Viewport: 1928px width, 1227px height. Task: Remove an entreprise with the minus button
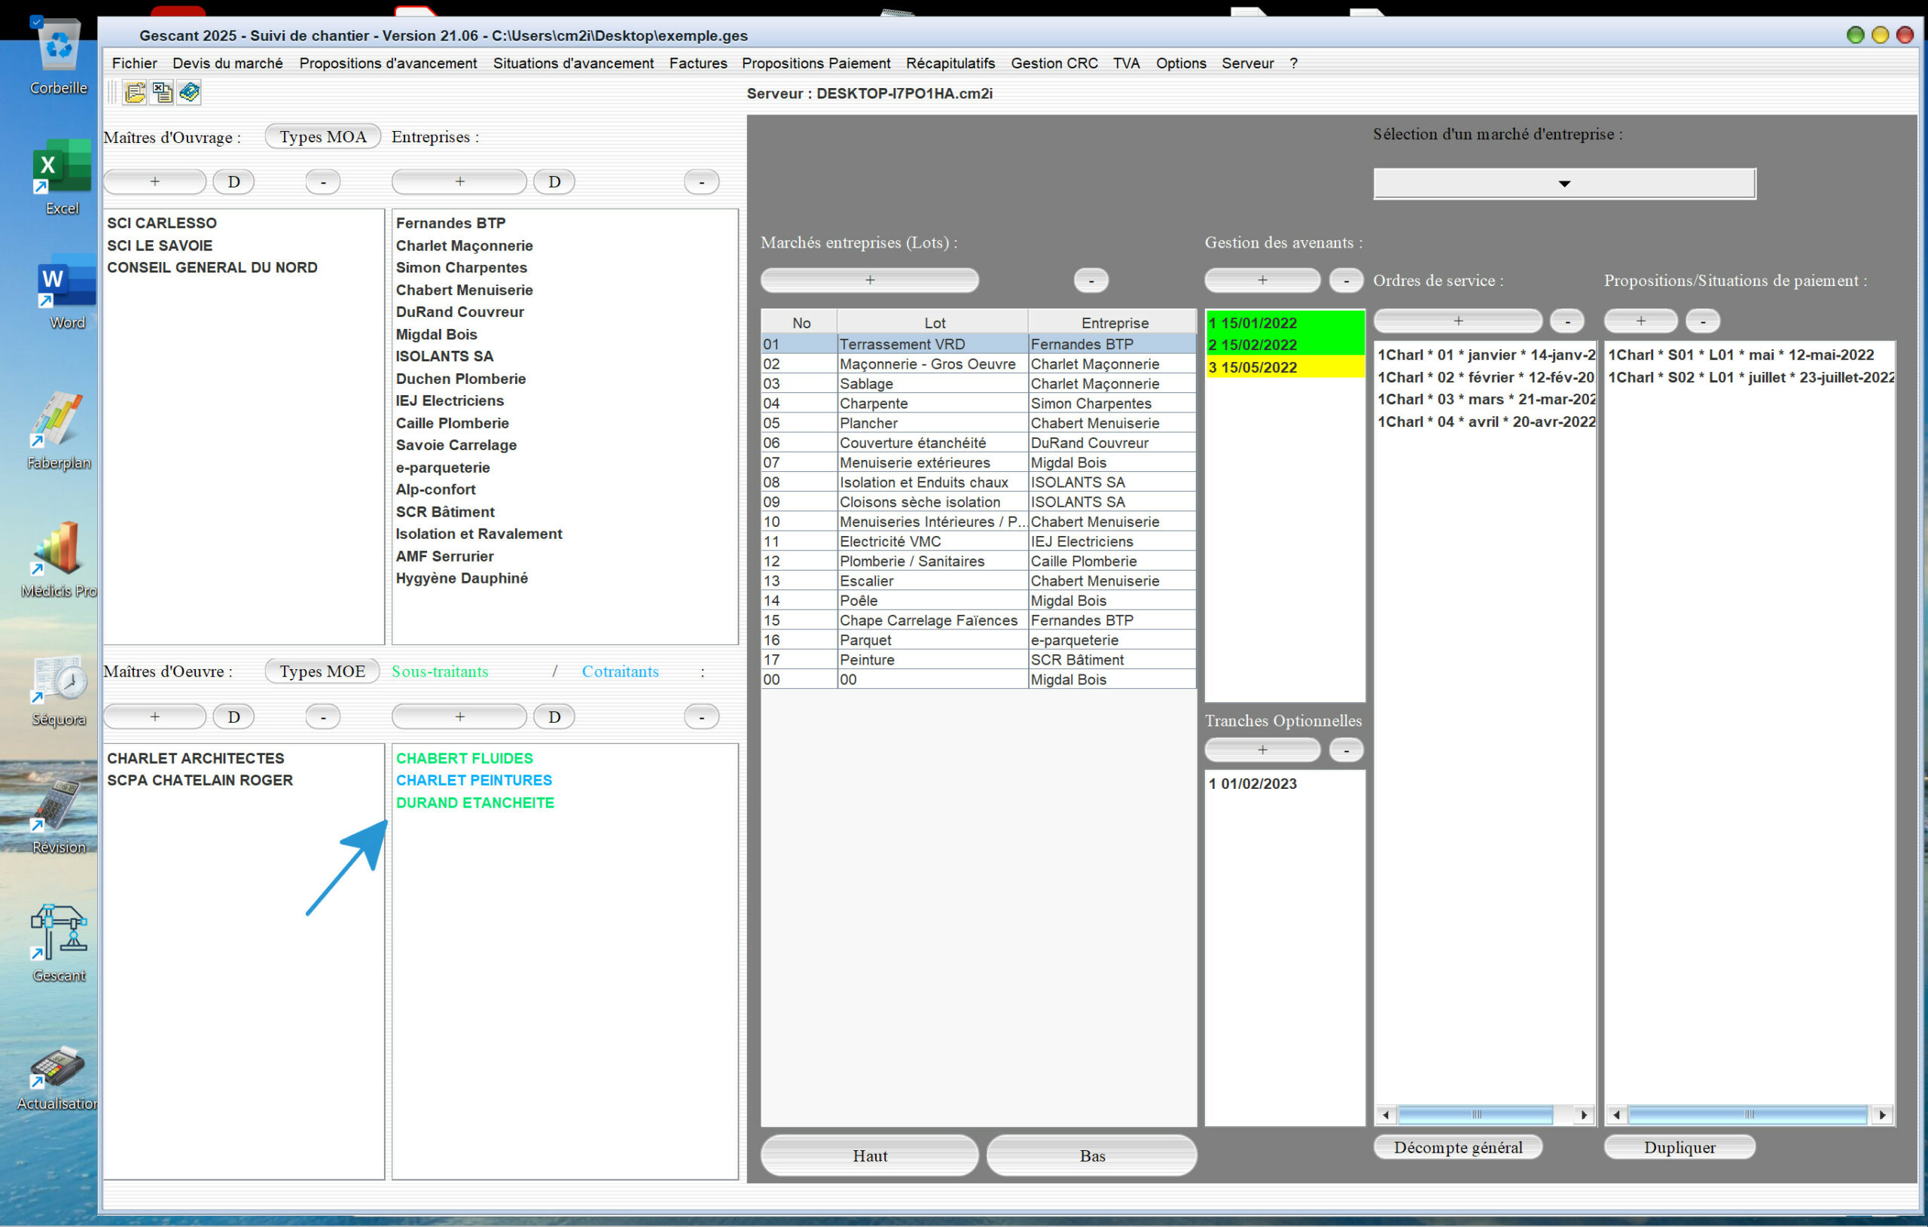click(x=701, y=181)
